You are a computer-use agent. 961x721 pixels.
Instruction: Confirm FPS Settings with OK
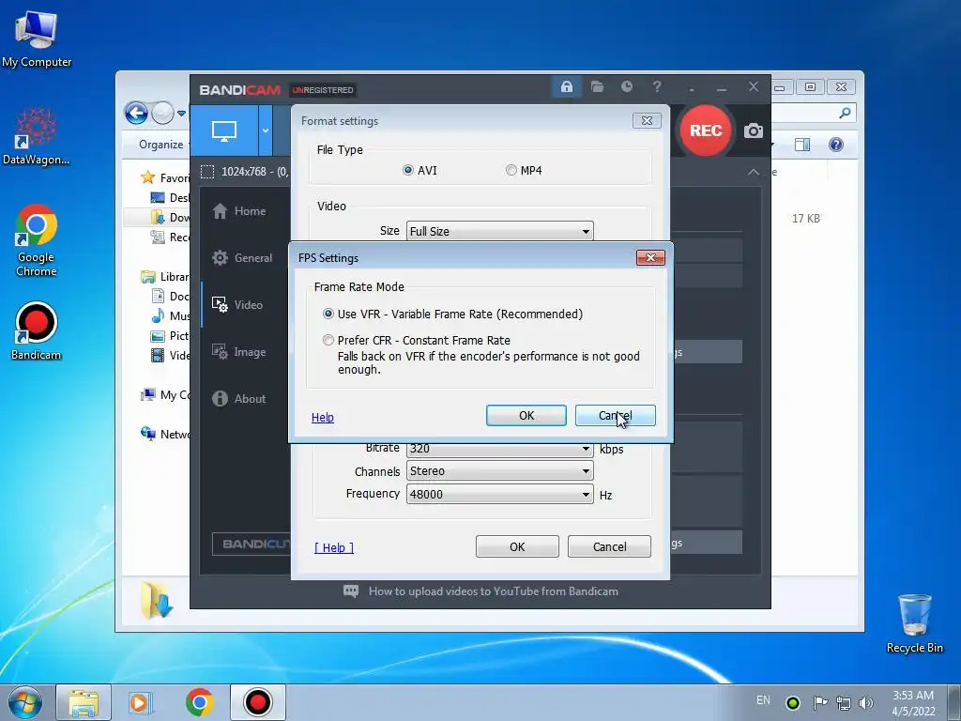click(526, 416)
